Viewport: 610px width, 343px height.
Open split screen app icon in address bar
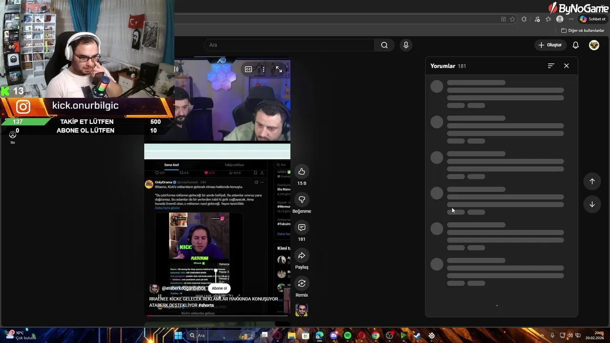click(503, 19)
